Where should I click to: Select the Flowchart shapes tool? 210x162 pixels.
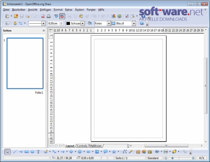coord(97,152)
